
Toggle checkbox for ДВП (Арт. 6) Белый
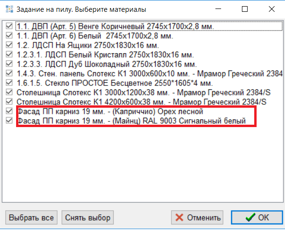(9, 36)
